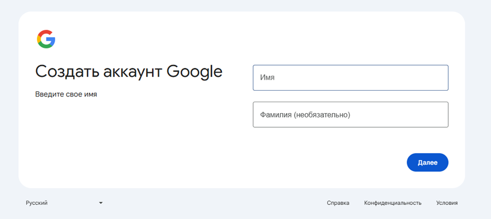491x219 pixels.
Task: Click the Google logo icon
Action: pyautogui.click(x=46, y=39)
